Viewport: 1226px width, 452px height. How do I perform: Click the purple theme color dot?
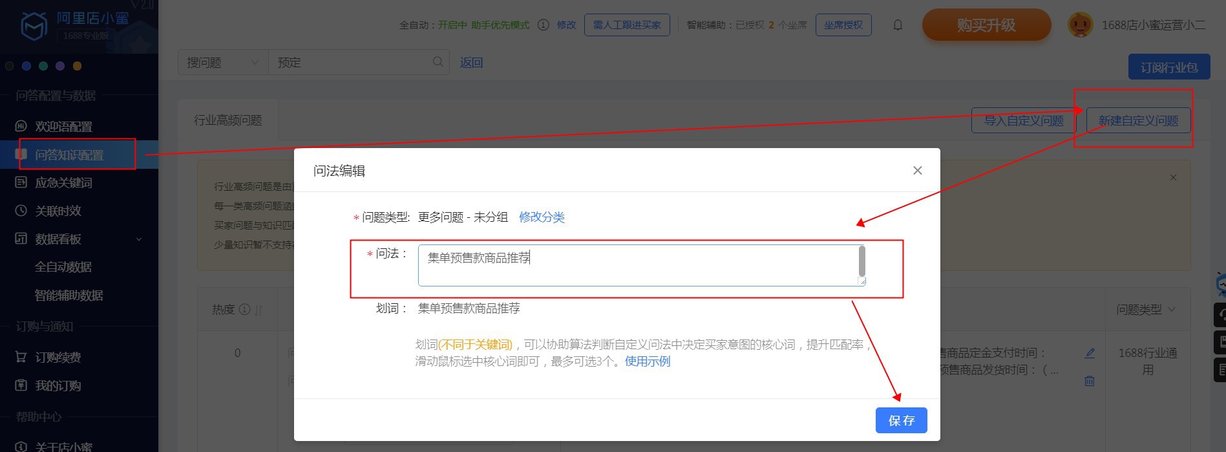pyautogui.click(x=60, y=66)
